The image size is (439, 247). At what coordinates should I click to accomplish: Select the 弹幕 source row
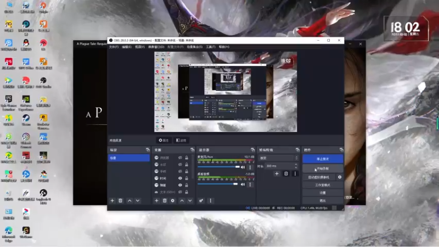[x=172, y=185]
